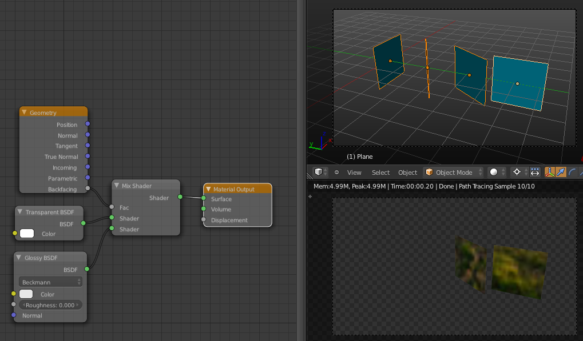Image resolution: width=583 pixels, height=341 pixels.
Task: Collapse the Material Output node
Action: point(208,189)
